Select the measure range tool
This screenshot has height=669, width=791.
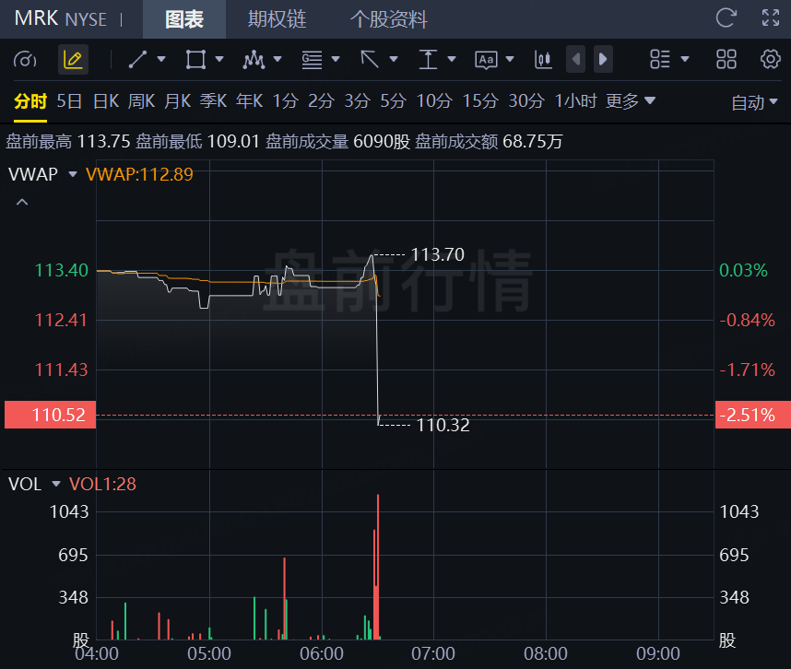428,60
